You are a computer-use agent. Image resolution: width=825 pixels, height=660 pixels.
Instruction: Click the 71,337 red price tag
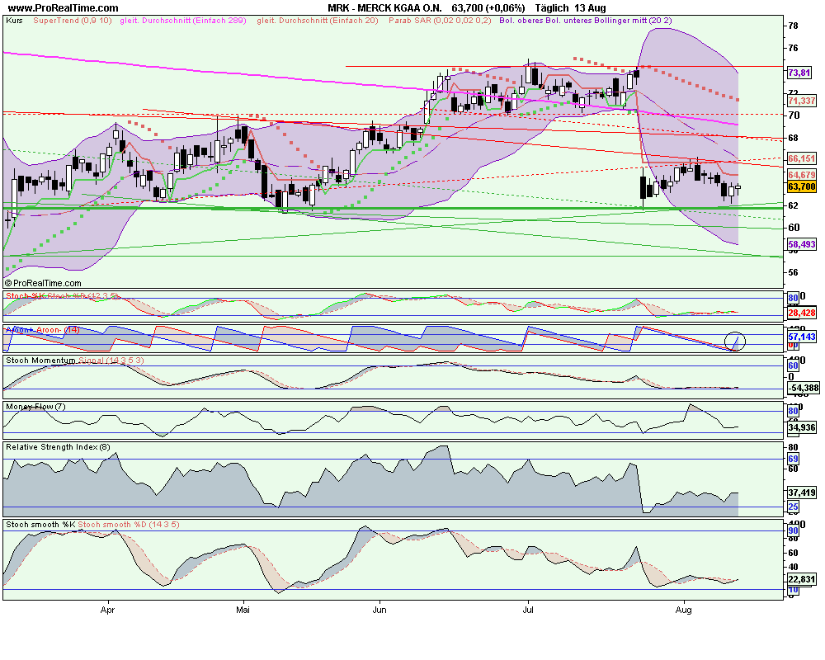point(802,101)
